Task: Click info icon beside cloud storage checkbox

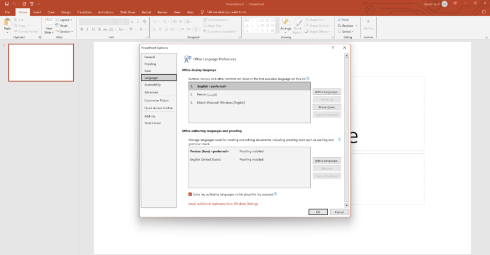Action: [x=275, y=194]
